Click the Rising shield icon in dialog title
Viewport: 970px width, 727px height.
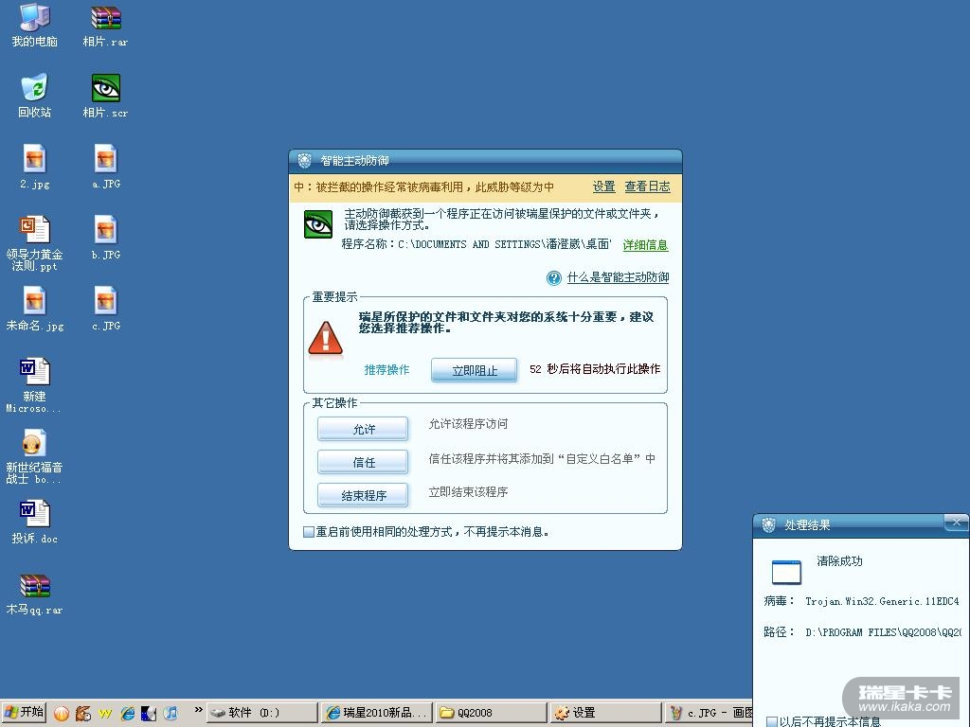[304, 161]
